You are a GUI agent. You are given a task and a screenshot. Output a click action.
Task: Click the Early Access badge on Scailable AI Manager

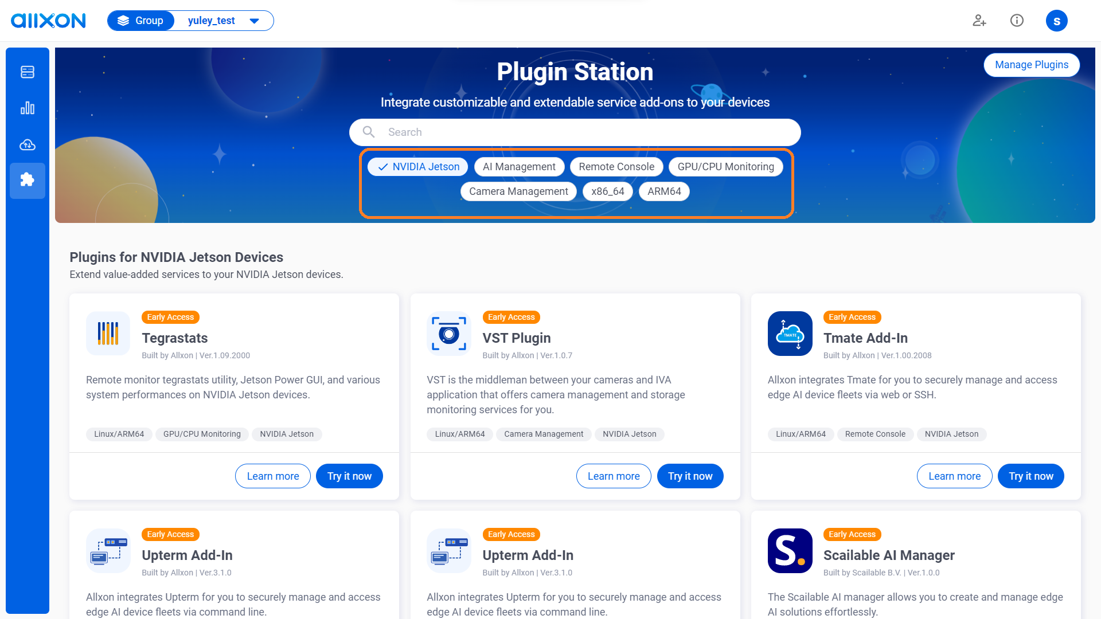[852, 534]
